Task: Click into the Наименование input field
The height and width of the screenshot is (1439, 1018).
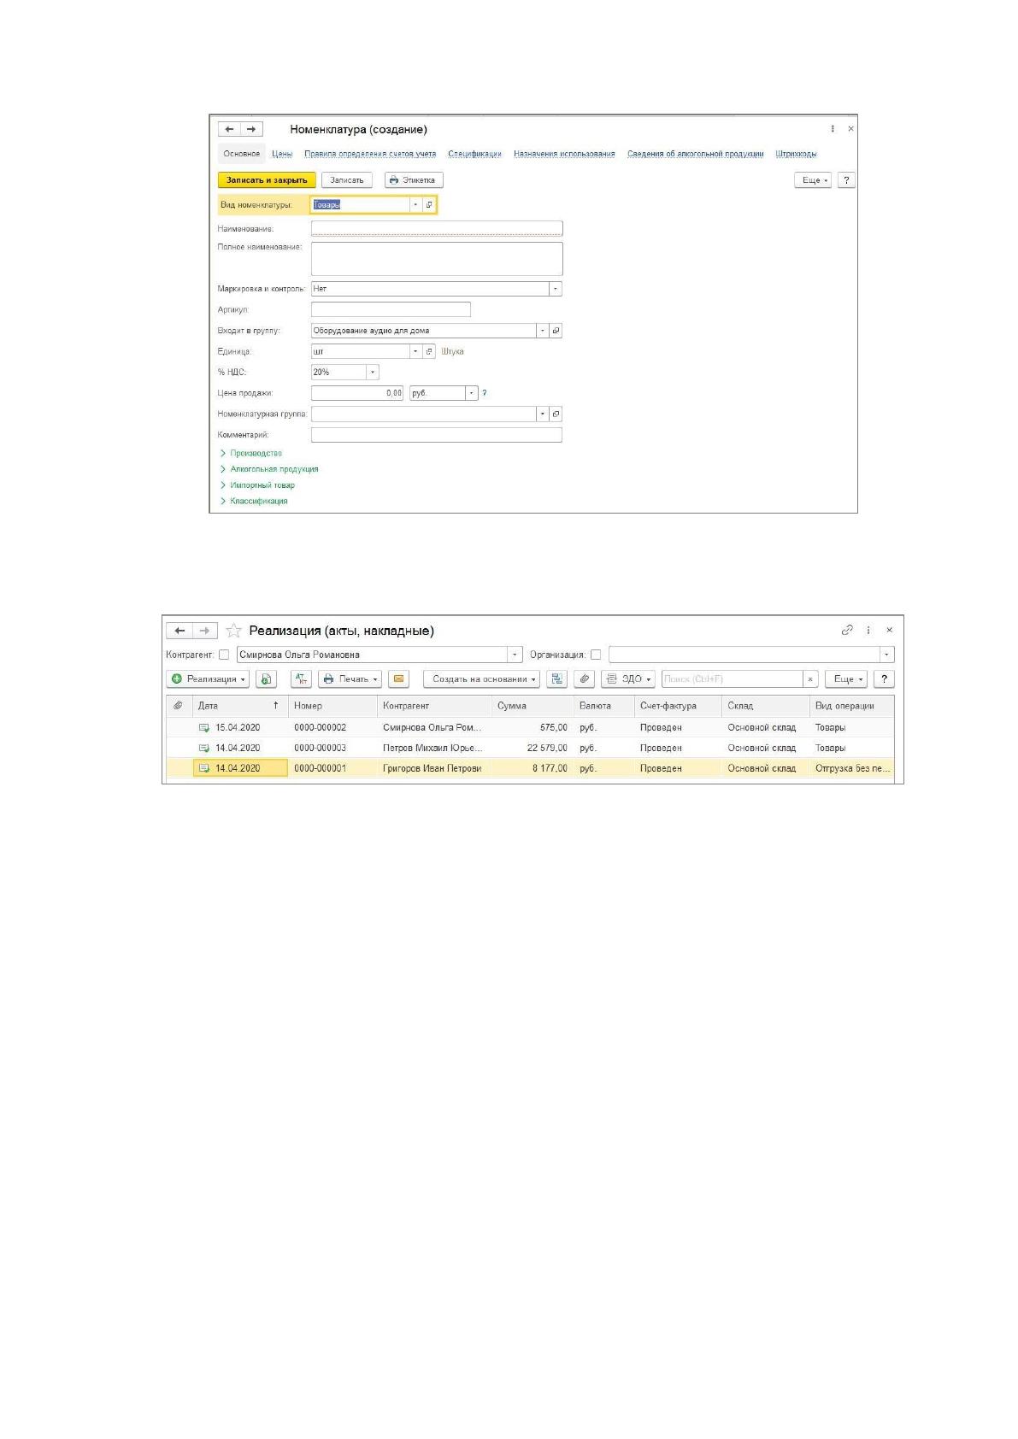Action: [437, 228]
